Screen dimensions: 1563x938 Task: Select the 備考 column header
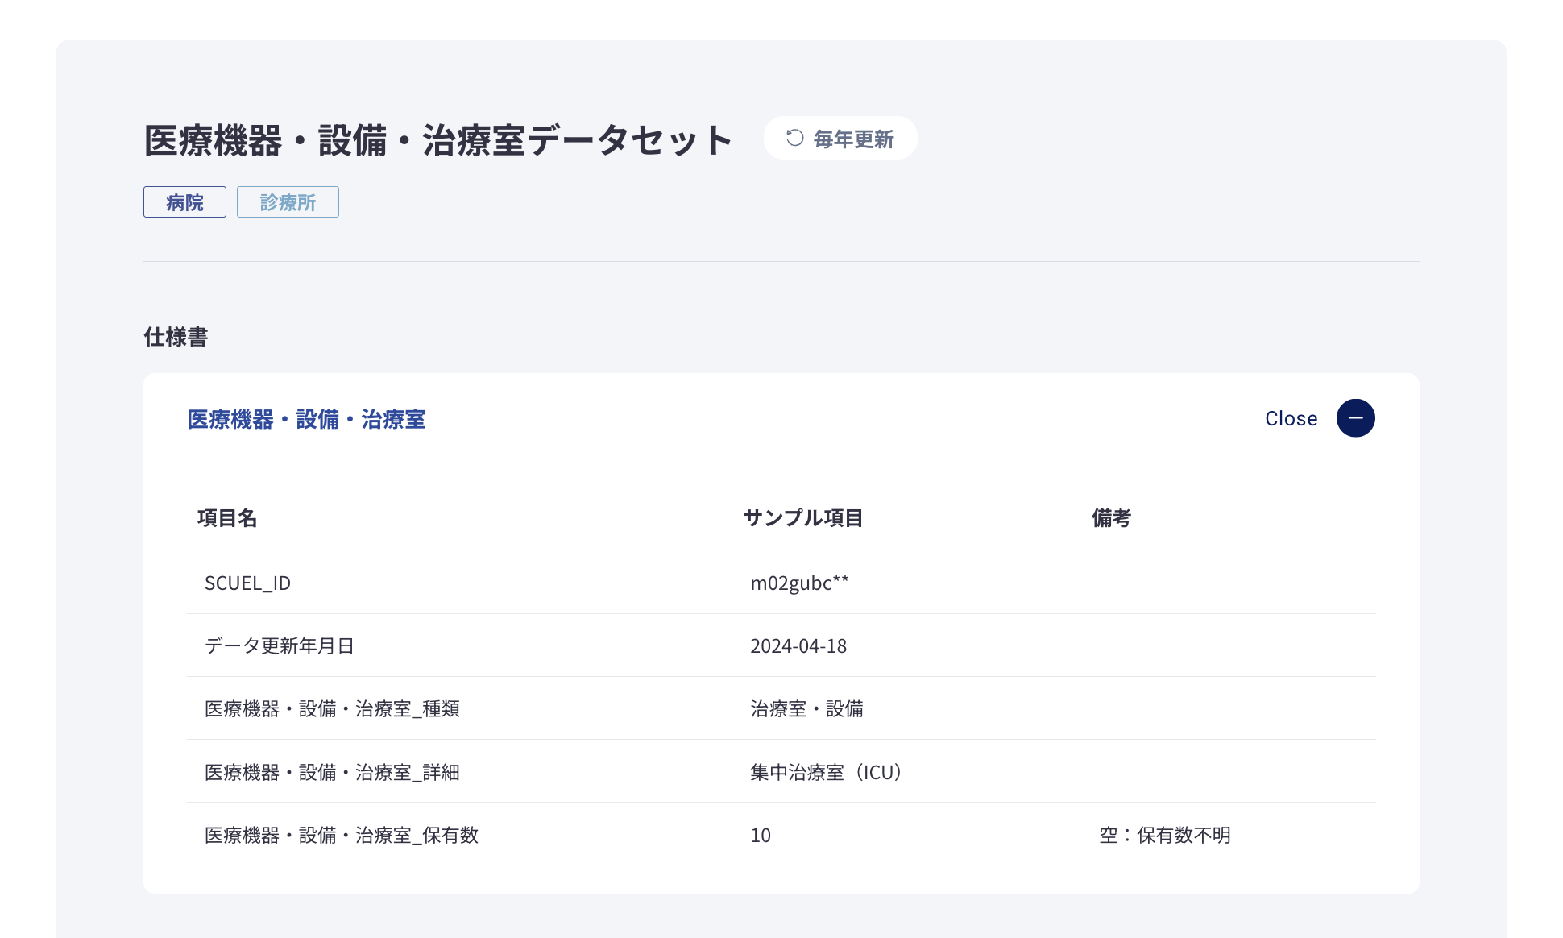pos(1111,518)
